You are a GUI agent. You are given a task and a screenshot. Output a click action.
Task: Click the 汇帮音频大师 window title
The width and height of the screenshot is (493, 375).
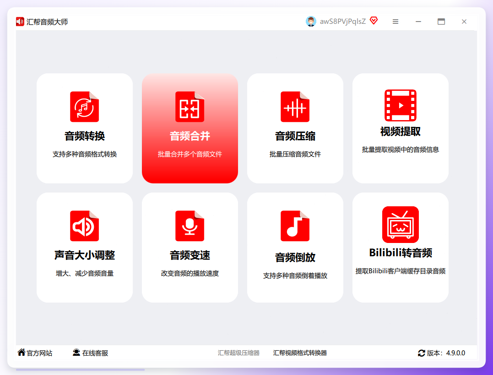47,22
